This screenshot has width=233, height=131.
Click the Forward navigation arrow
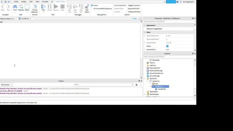[x=8, y=7]
